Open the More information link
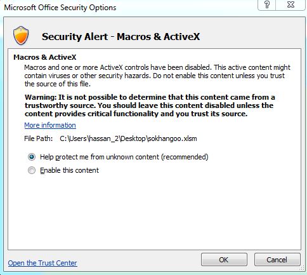 [x=50, y=125]
